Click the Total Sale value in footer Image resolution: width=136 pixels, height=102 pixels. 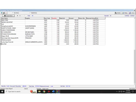[37, 86]
